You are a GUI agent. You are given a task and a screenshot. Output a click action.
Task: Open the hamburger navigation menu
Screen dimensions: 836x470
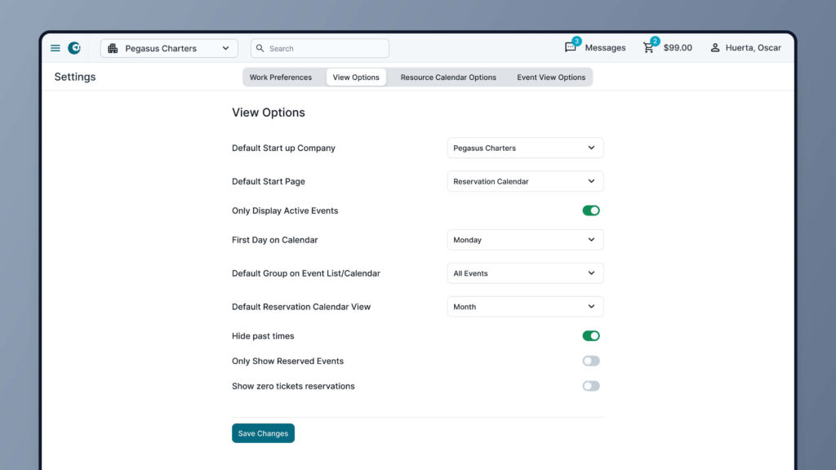click(x=56, y=48)
